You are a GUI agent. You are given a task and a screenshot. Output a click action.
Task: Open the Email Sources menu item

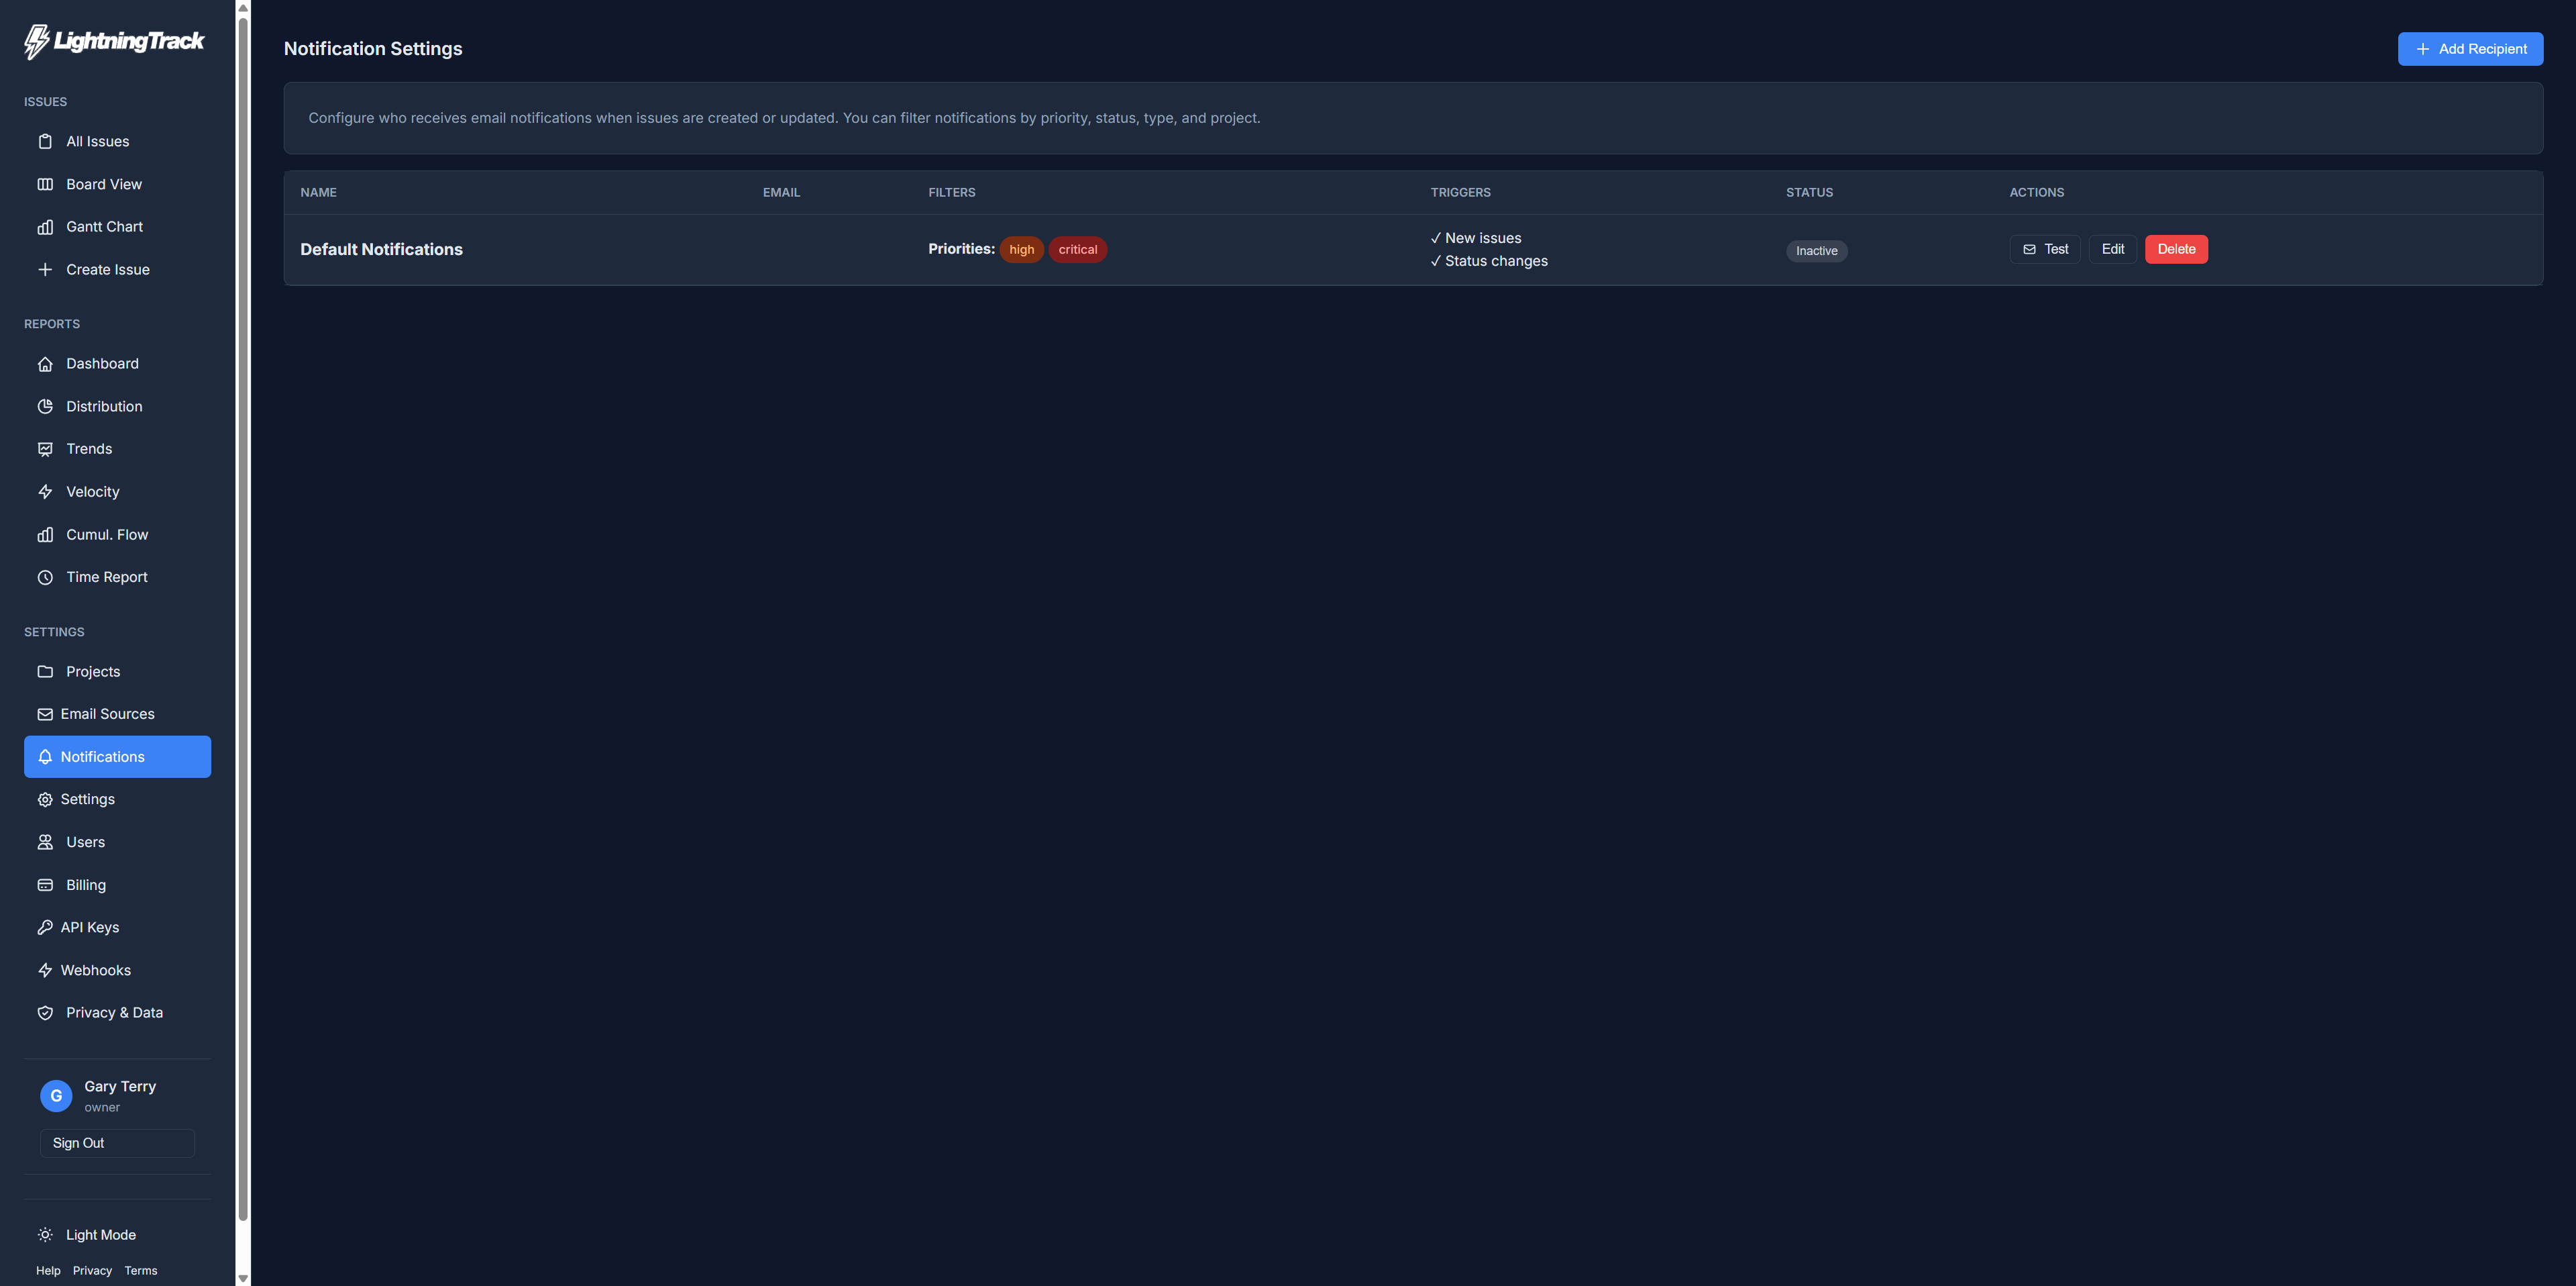(107, 713)
